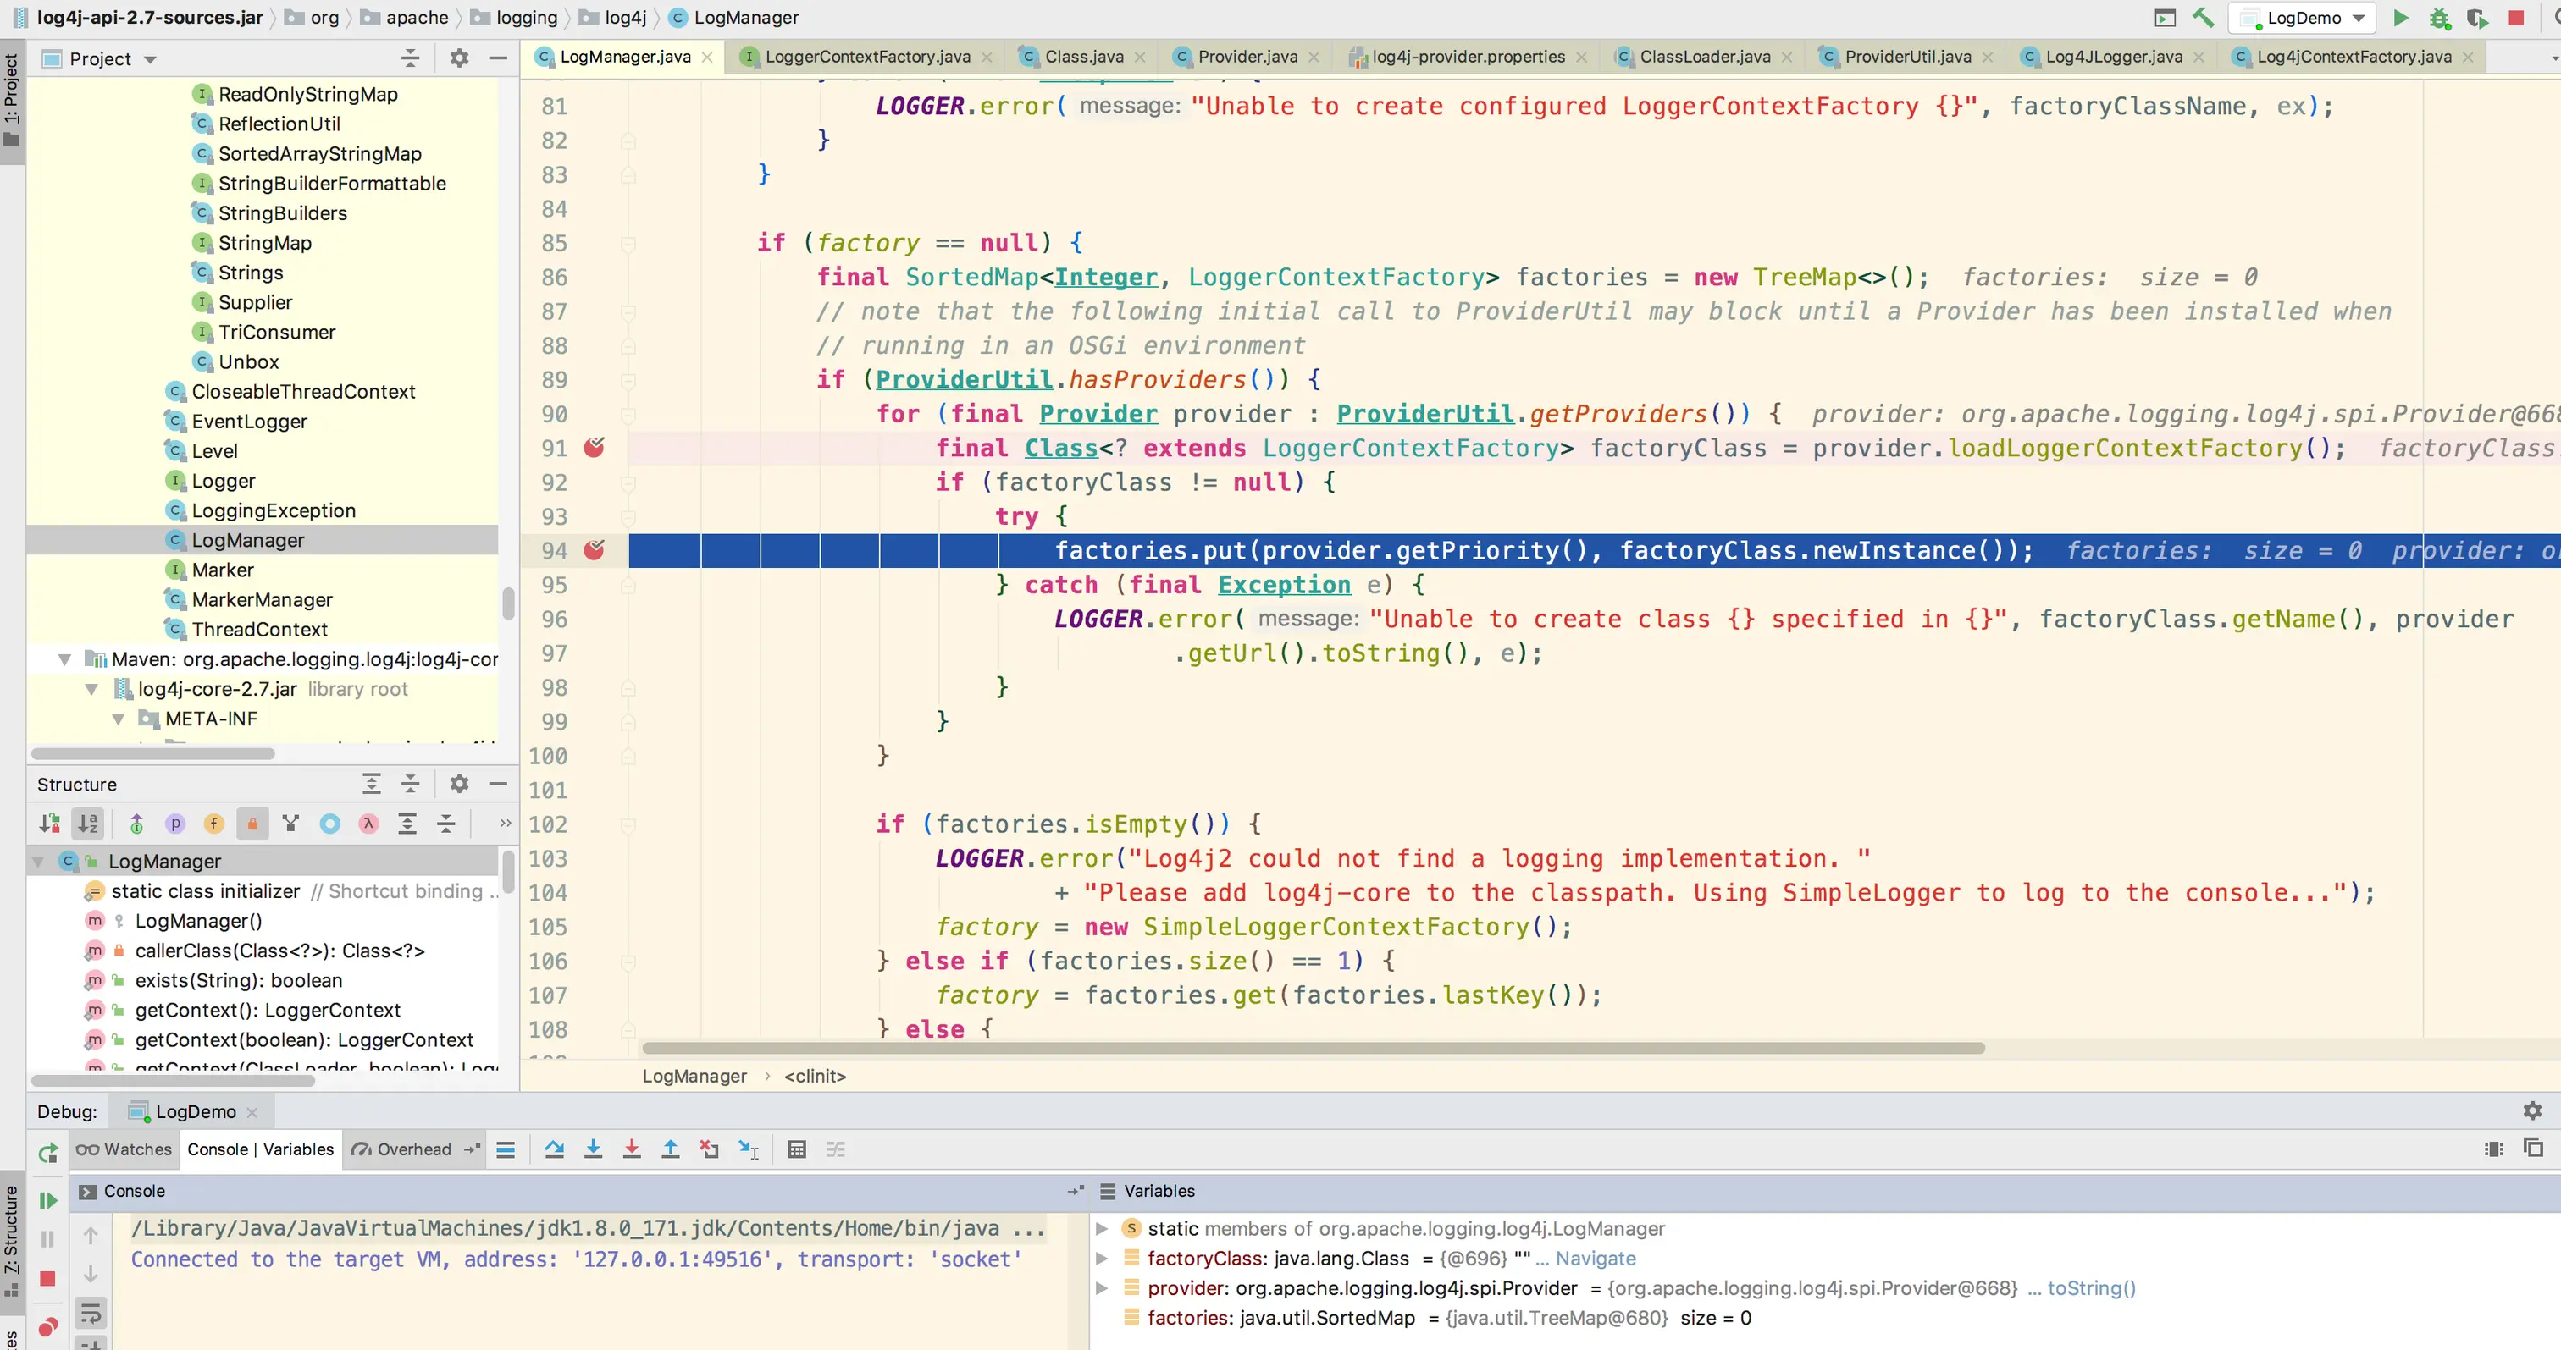Image resolution: width=2561 pixels, height=1350 pixels.
Task: Click the Build project hammer icon
Action: click(2203, 18)
